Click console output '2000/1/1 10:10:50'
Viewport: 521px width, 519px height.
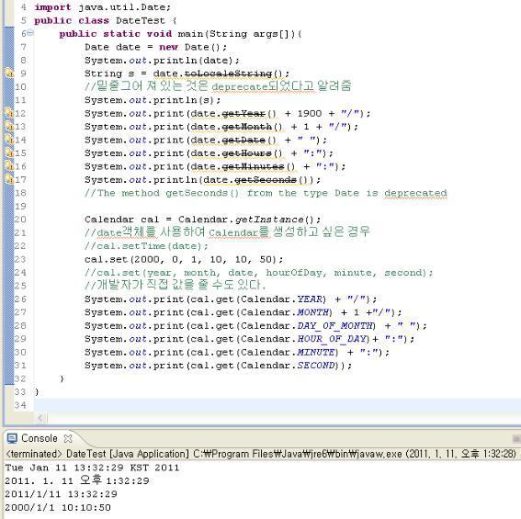click(x=58, y=508)
